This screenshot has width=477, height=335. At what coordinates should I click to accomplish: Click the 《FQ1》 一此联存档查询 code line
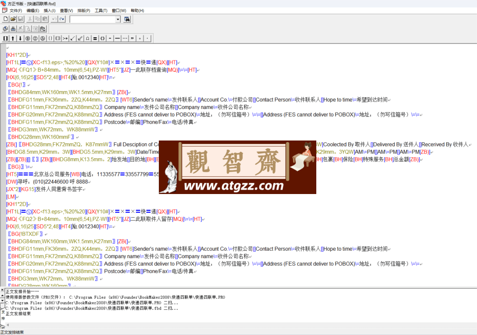point(103,70)
